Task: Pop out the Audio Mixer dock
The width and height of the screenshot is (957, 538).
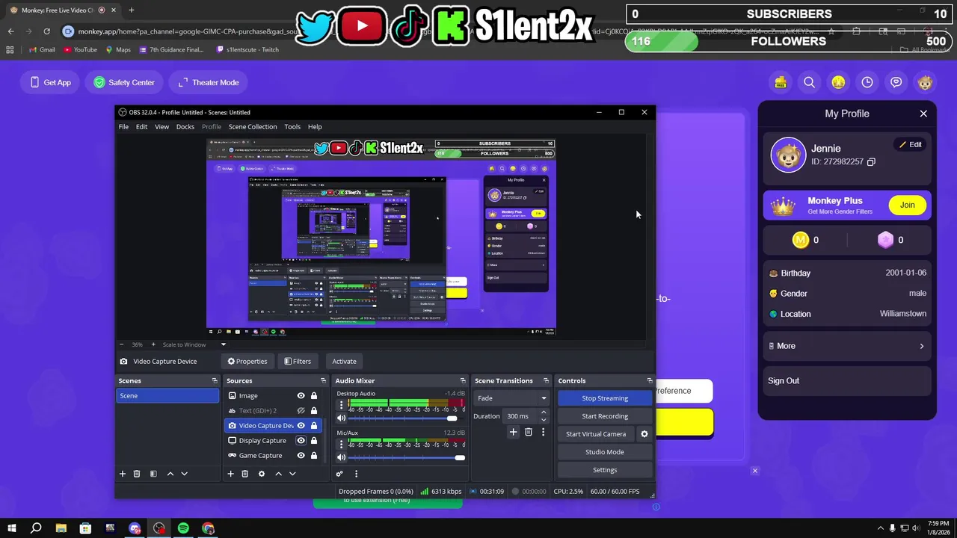Action: pos(463,381)
